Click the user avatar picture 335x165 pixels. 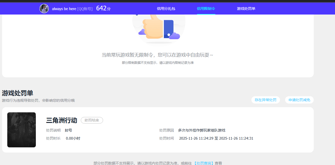pyautogui.click(x=44, y=9)
